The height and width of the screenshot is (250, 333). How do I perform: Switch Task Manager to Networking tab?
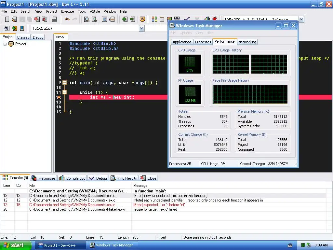pos(247,42)
